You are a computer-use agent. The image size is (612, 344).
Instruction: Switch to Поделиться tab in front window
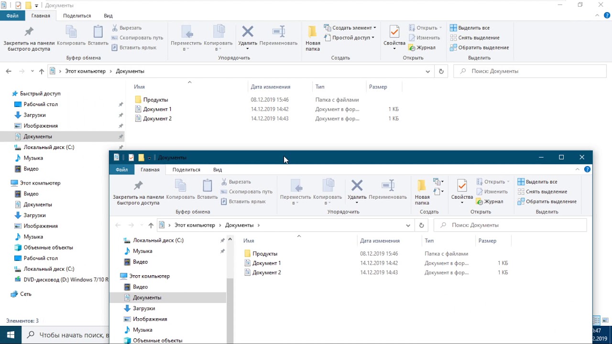point(186,170)
